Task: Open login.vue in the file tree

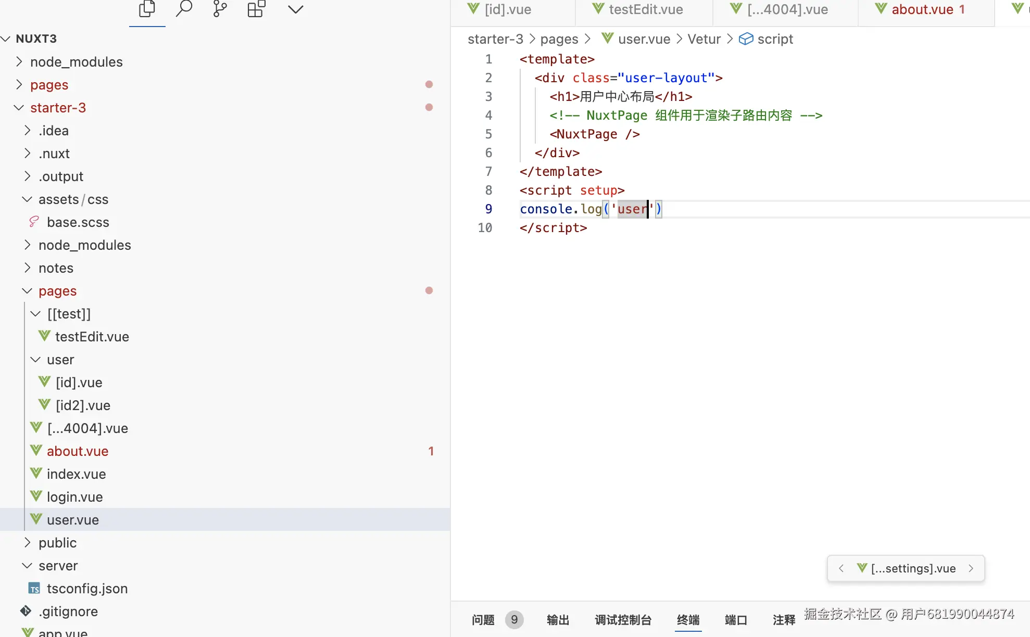Action: 74,497
